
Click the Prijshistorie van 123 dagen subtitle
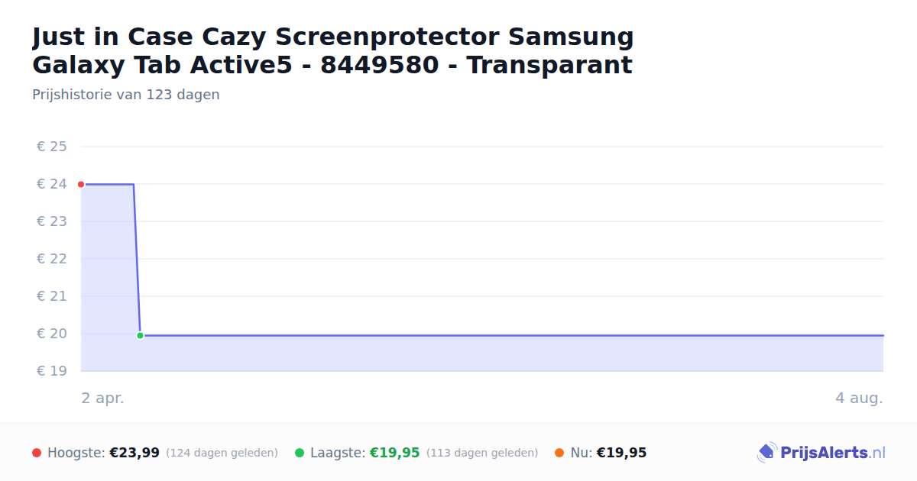point(126,95)
